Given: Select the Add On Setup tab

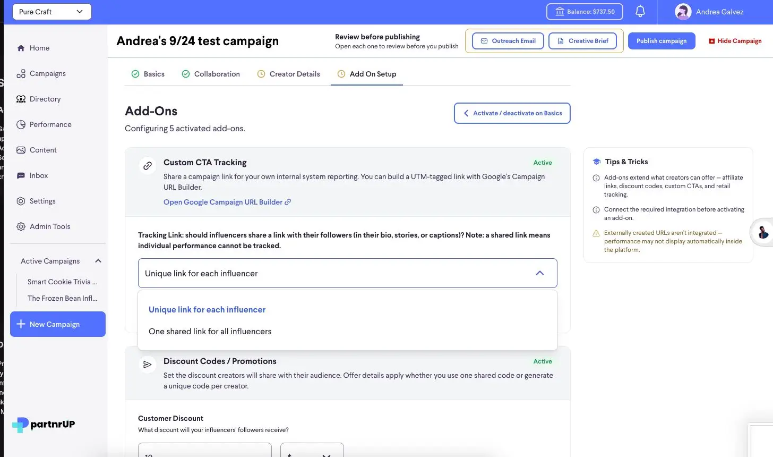Looking at the screenshot, I should [367, 74].
